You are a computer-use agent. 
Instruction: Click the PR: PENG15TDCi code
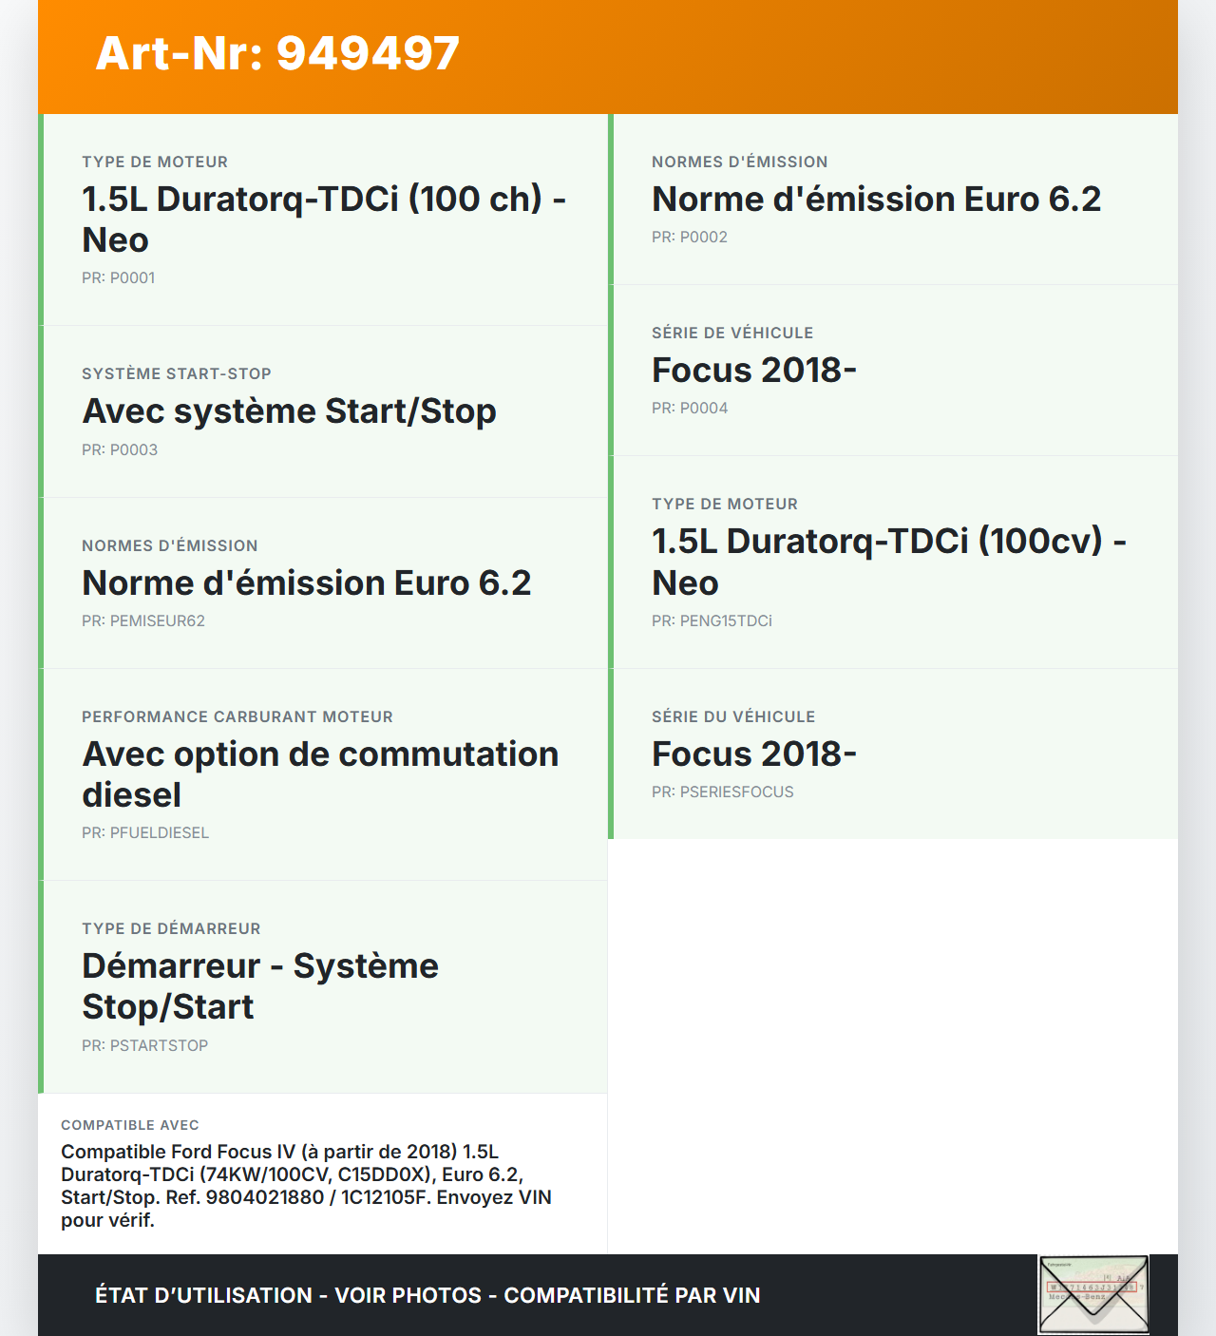[712, 621]
